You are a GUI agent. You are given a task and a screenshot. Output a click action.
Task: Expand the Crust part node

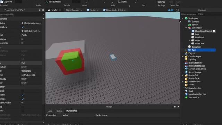click(189, 41)
